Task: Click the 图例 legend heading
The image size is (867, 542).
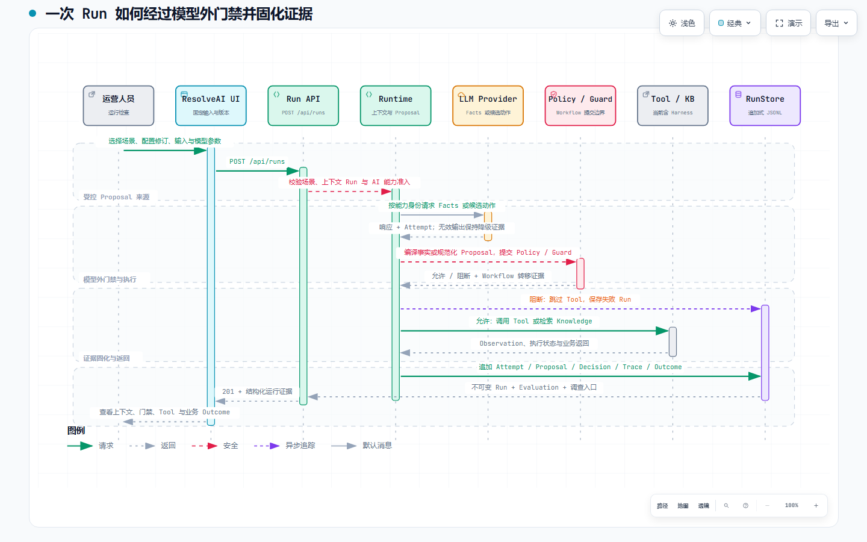Action: pos(76,430)
